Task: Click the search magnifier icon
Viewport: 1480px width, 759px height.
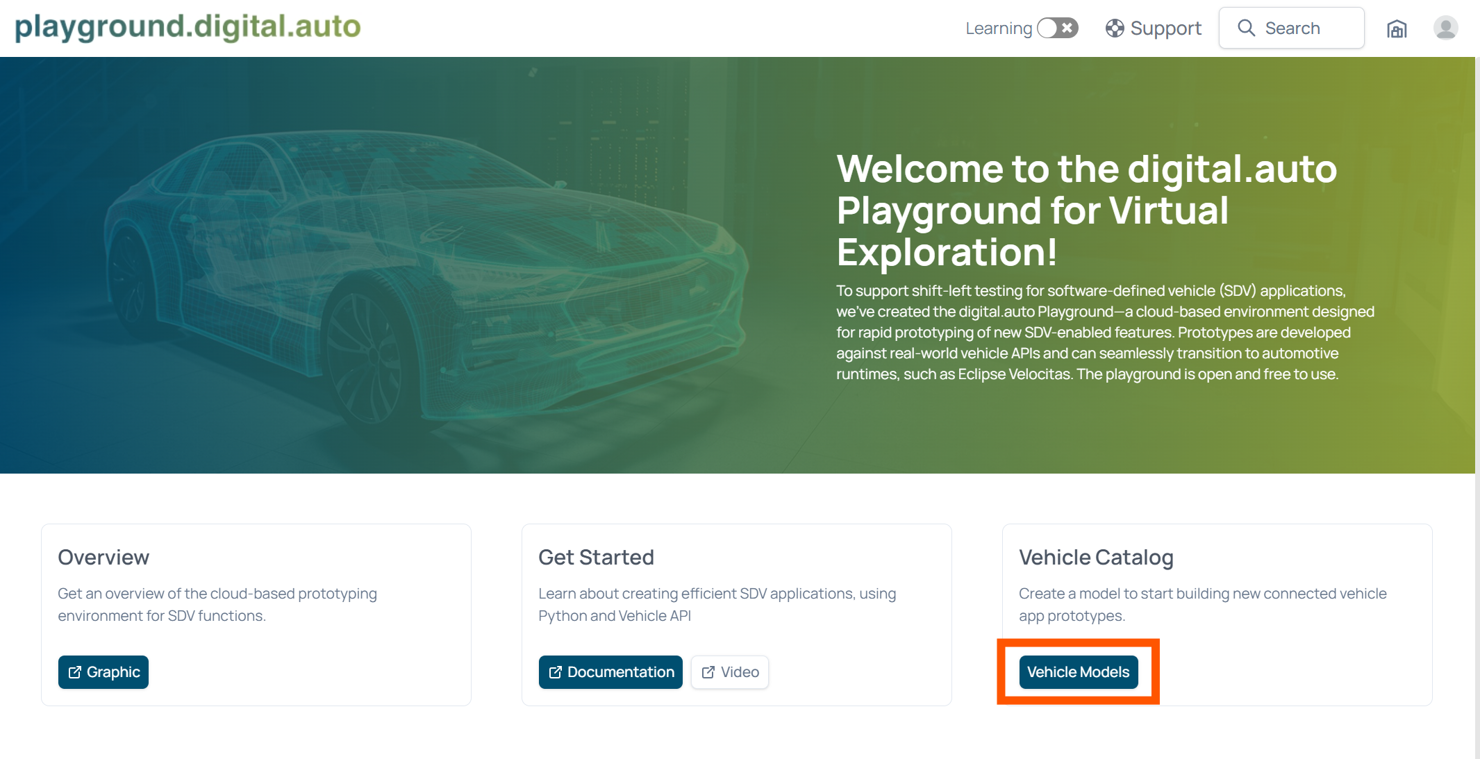Action: [1247, 28]
